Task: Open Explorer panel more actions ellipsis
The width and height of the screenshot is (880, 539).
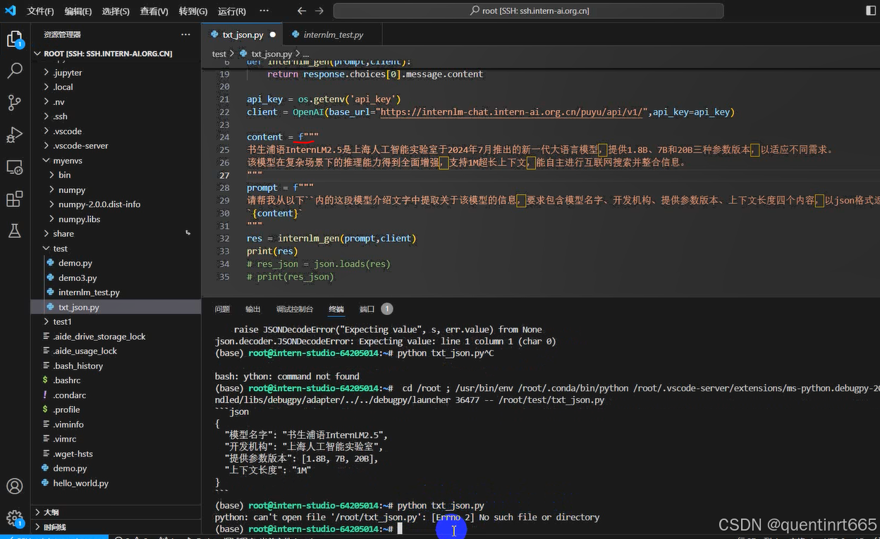Action: (185, 34)
